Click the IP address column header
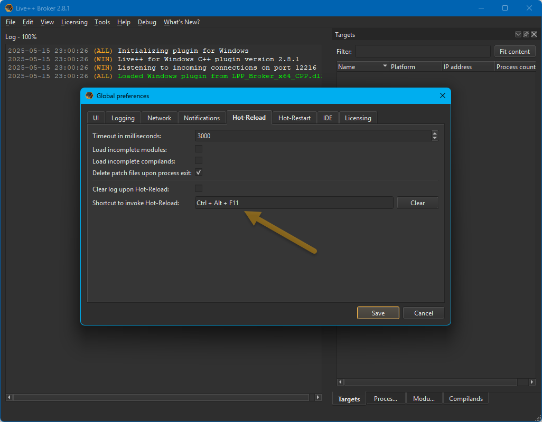Viewport: 542px width, 422px height. 469,66
